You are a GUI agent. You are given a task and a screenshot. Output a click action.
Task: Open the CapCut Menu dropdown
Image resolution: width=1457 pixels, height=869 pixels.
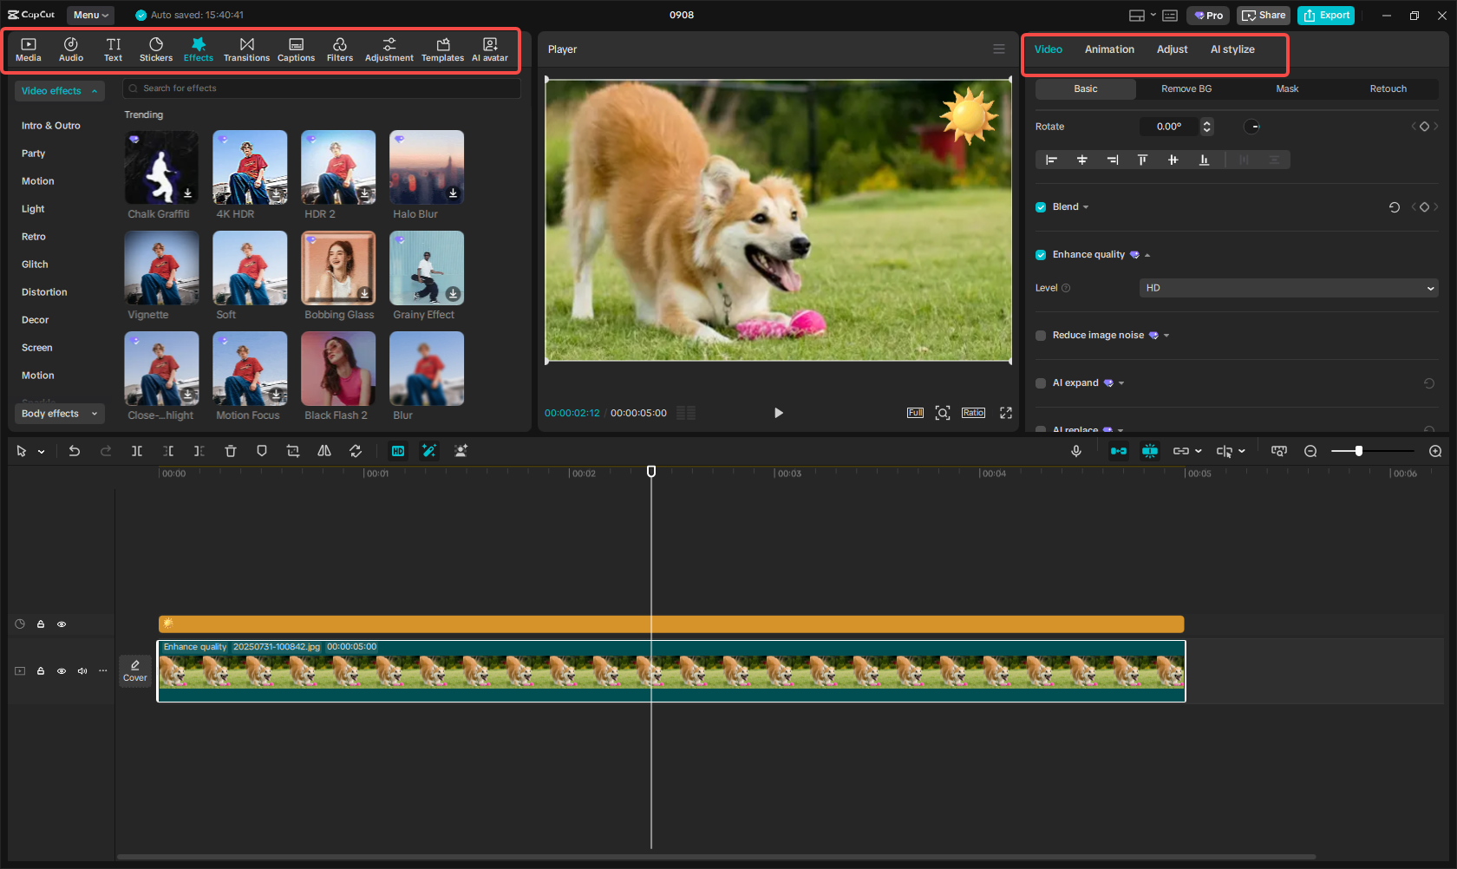pyautogui.click(x=90, y=15)
